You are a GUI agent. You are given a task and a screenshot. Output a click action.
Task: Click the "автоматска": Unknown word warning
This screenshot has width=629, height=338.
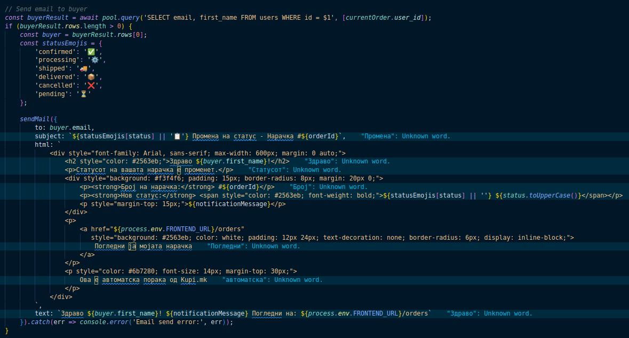point(273,280)
